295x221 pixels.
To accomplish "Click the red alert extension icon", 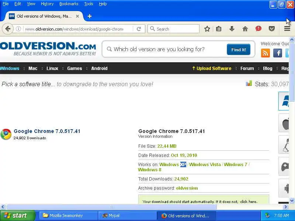I will click(258, 29).
